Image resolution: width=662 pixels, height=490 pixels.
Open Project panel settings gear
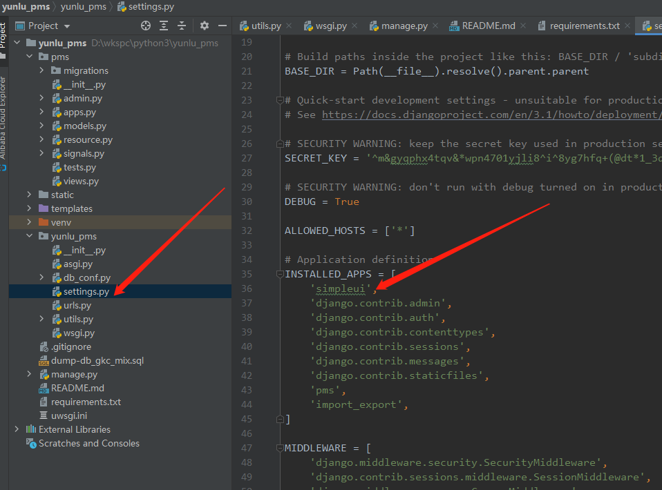205,26
